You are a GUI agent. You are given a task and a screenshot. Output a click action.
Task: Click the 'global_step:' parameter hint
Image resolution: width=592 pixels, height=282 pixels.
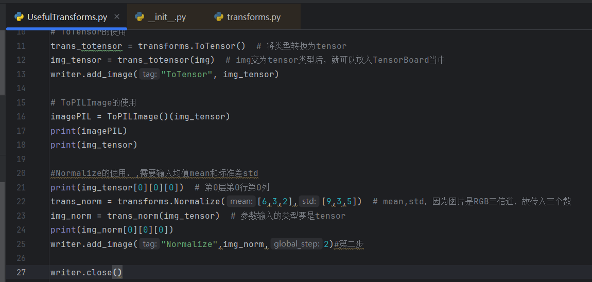click(297, 244)
